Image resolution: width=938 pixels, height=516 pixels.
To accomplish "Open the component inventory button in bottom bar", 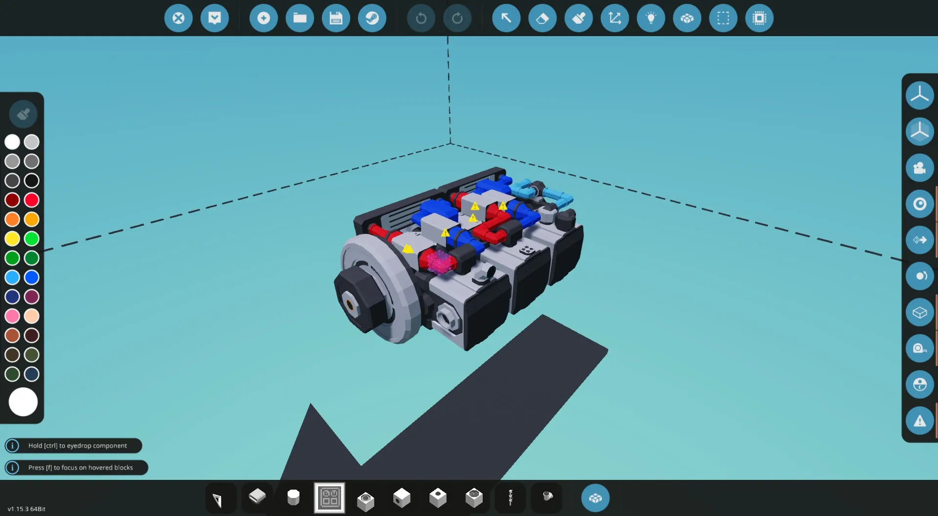I will pyautogui.click(x=595, y=498).
